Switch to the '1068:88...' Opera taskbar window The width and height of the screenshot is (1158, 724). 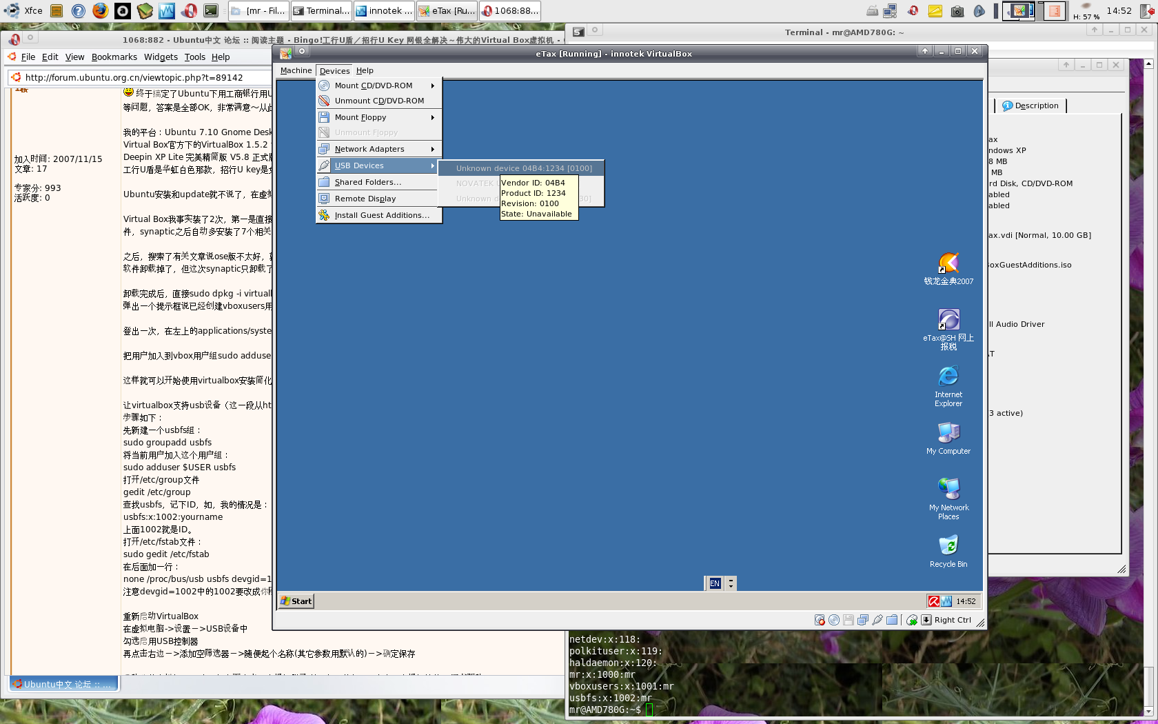click(509, 10)
